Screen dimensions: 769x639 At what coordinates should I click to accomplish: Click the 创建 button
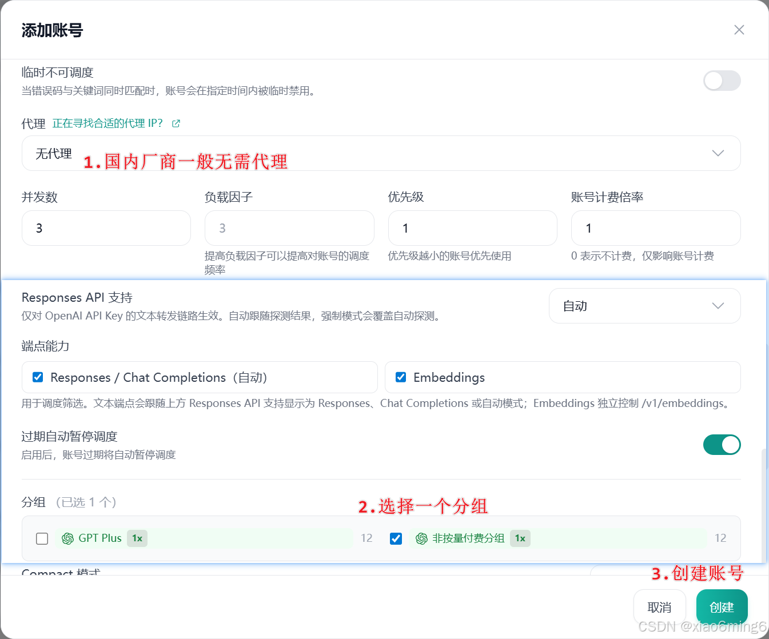click(722, 607)
